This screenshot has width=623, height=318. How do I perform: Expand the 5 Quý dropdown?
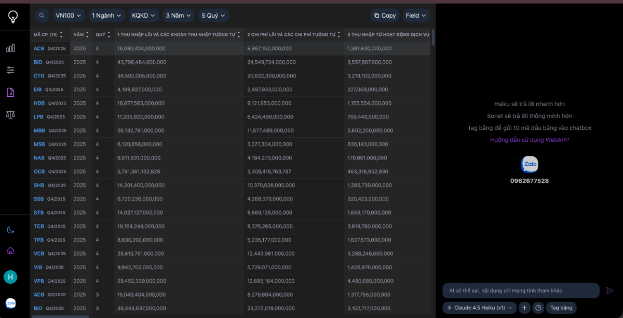pyautogui.click(x=213, y=15)
